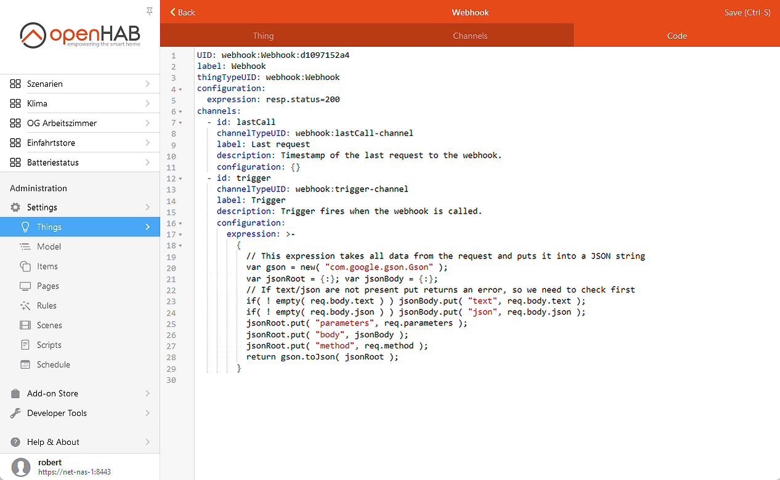Collapse the trigger fold arrow on line 12
780x480 pixels.
click(181, 178)
